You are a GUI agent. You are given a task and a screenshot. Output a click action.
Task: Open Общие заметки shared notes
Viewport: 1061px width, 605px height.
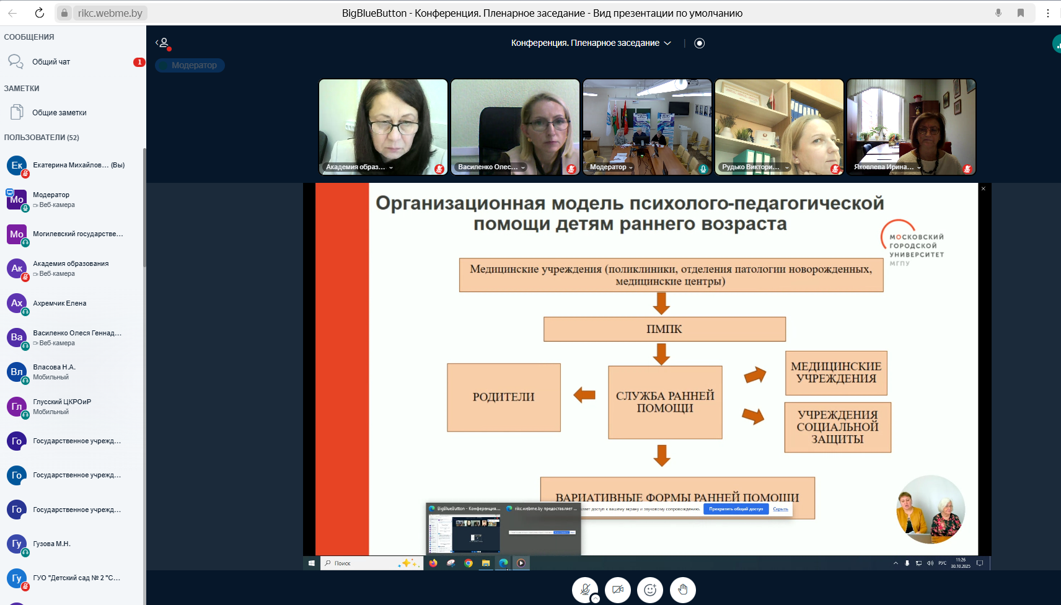coord(59,113)
